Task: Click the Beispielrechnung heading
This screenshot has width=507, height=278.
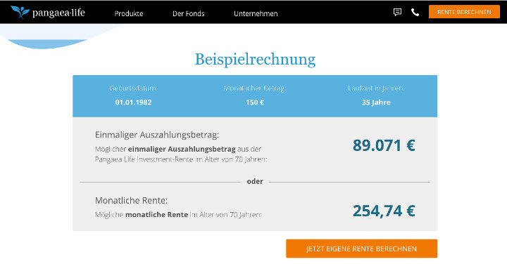Action: pyautogui.click(x=255, y=60)
